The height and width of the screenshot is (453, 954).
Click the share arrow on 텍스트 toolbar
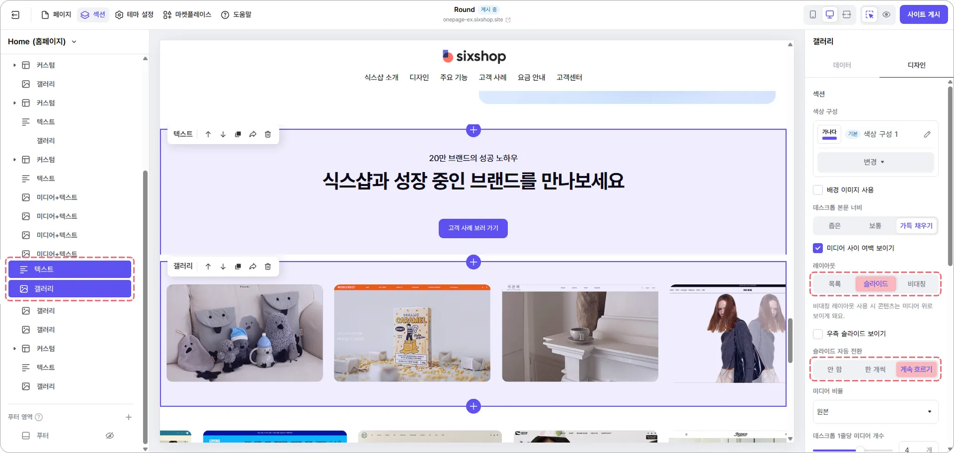tap(253, 134)
